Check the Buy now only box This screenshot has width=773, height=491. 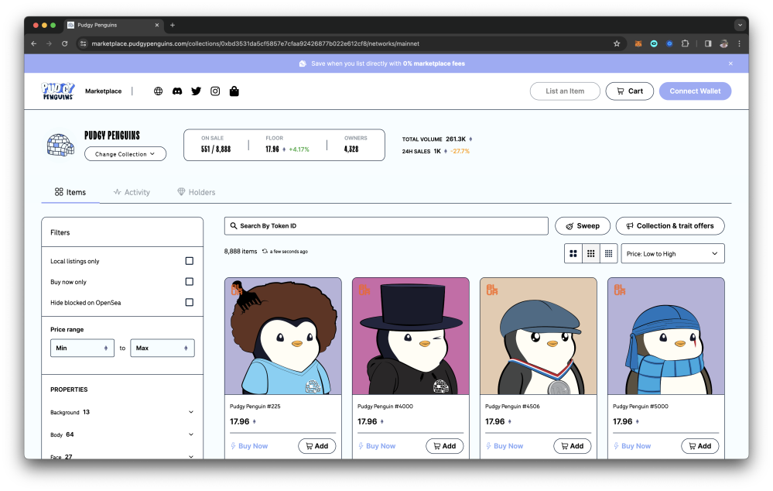[x=190, y=282]
